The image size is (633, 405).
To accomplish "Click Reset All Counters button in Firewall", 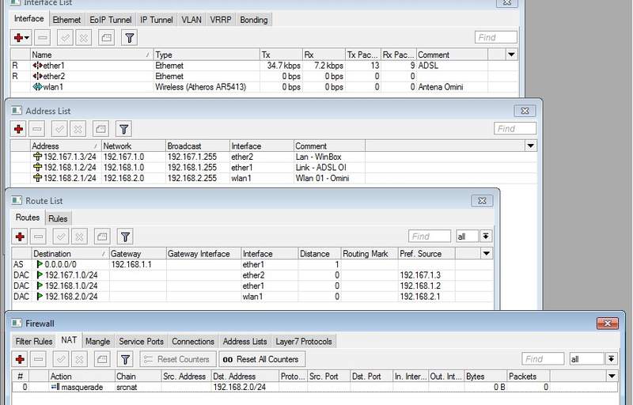I will pyautogui.click(x=262, y=359).
